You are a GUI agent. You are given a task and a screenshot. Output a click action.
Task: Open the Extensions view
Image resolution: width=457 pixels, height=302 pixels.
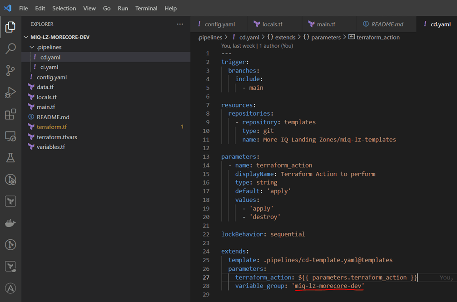point(11,114)
